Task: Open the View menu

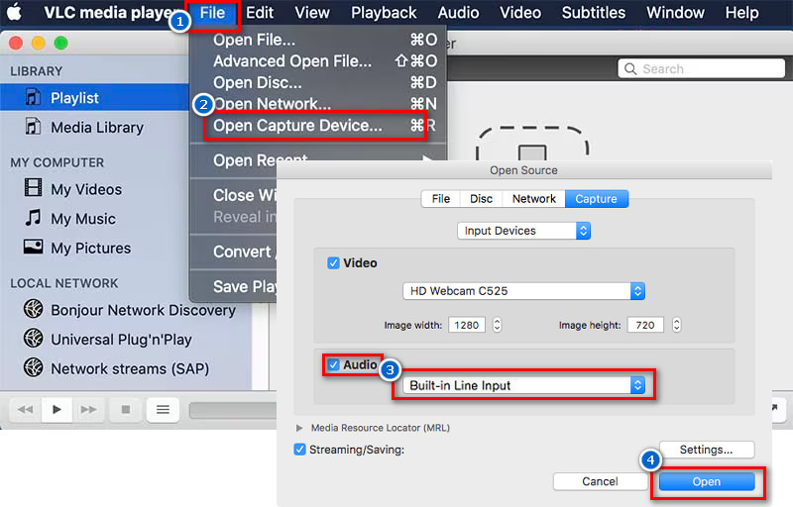Action: [x=312, y=13]
